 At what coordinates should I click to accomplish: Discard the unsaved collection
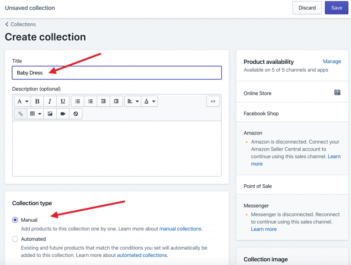[x=307, y=8]
